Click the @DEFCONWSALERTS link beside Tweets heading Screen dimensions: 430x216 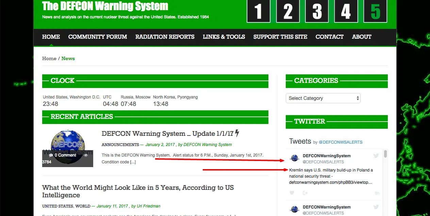(x=341, y=142)
